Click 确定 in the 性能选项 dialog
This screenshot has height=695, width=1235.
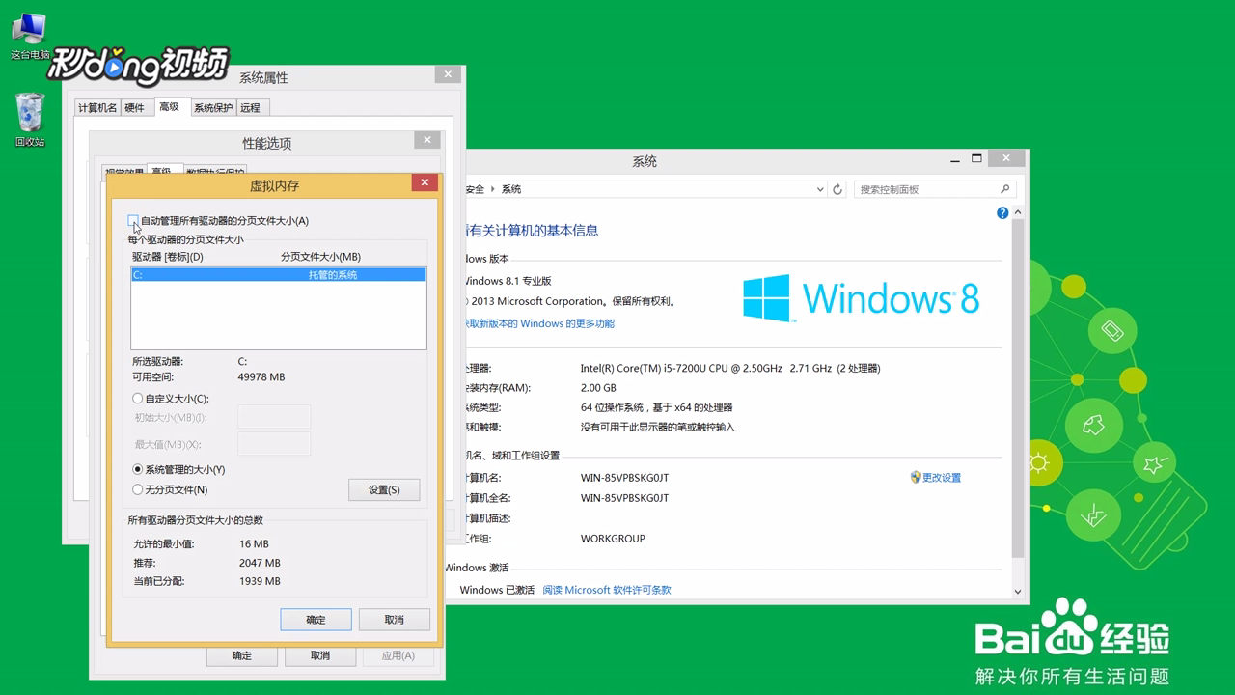[x=242, y=655]
